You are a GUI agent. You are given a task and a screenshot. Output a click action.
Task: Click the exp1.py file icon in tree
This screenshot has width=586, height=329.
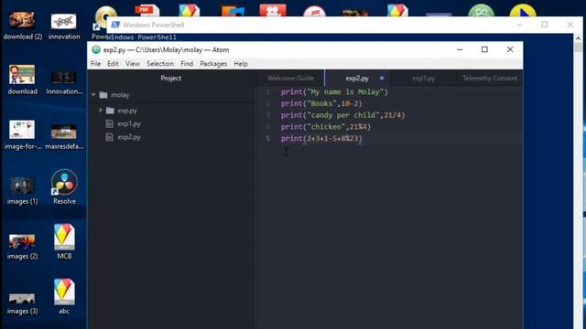109,124
